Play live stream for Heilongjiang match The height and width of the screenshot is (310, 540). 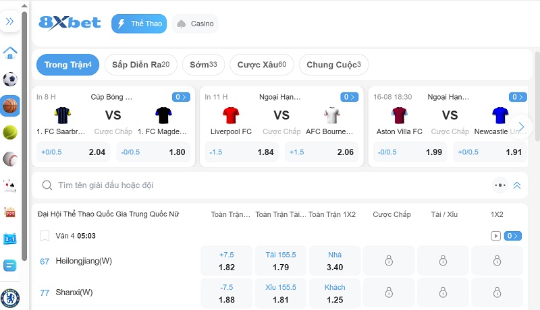[x=496, y=236]
